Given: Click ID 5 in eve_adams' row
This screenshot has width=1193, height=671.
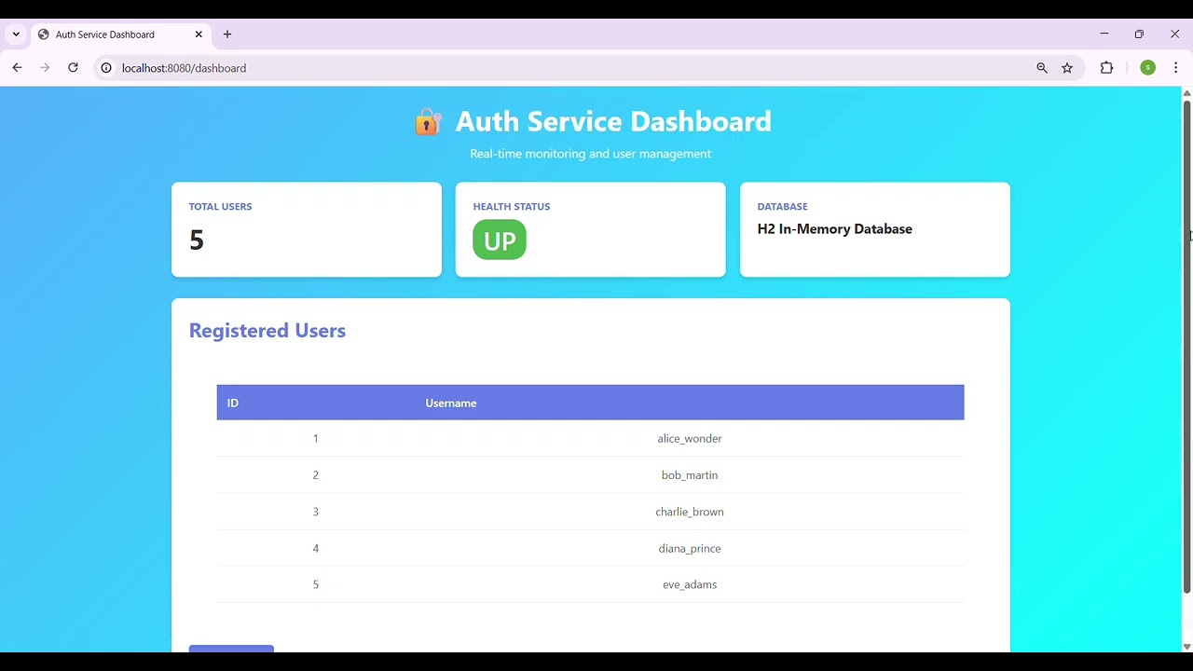Looking at the screenshot, I should (316, 584).
